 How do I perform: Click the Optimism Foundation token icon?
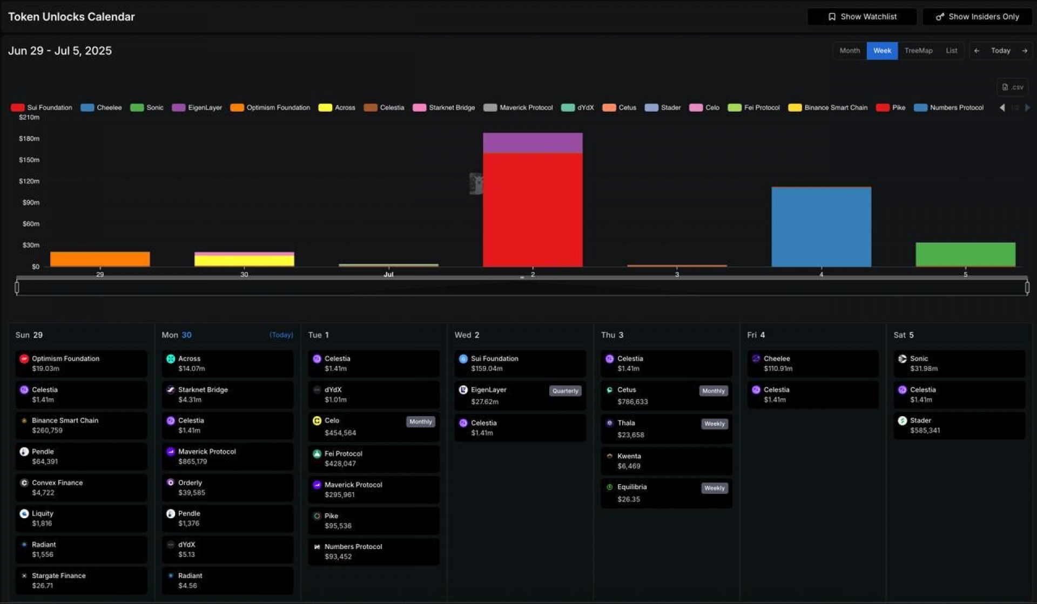tap(24, 359)
